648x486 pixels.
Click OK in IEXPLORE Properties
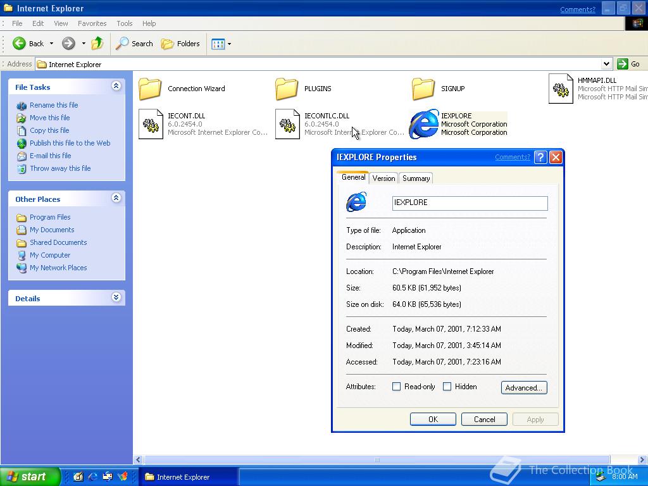[x=433, y=419]
